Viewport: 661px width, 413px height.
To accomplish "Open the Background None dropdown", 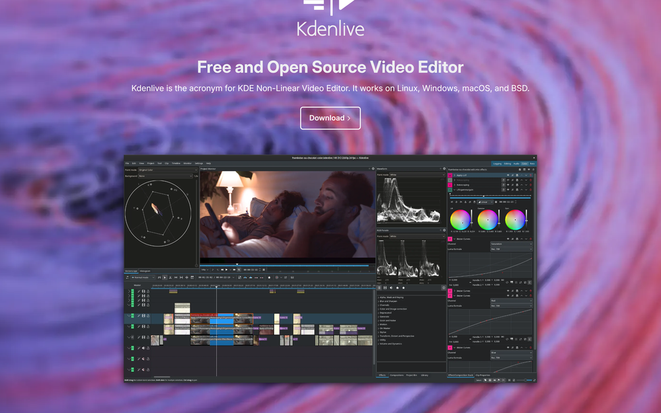I will click(x=165, y=176).
